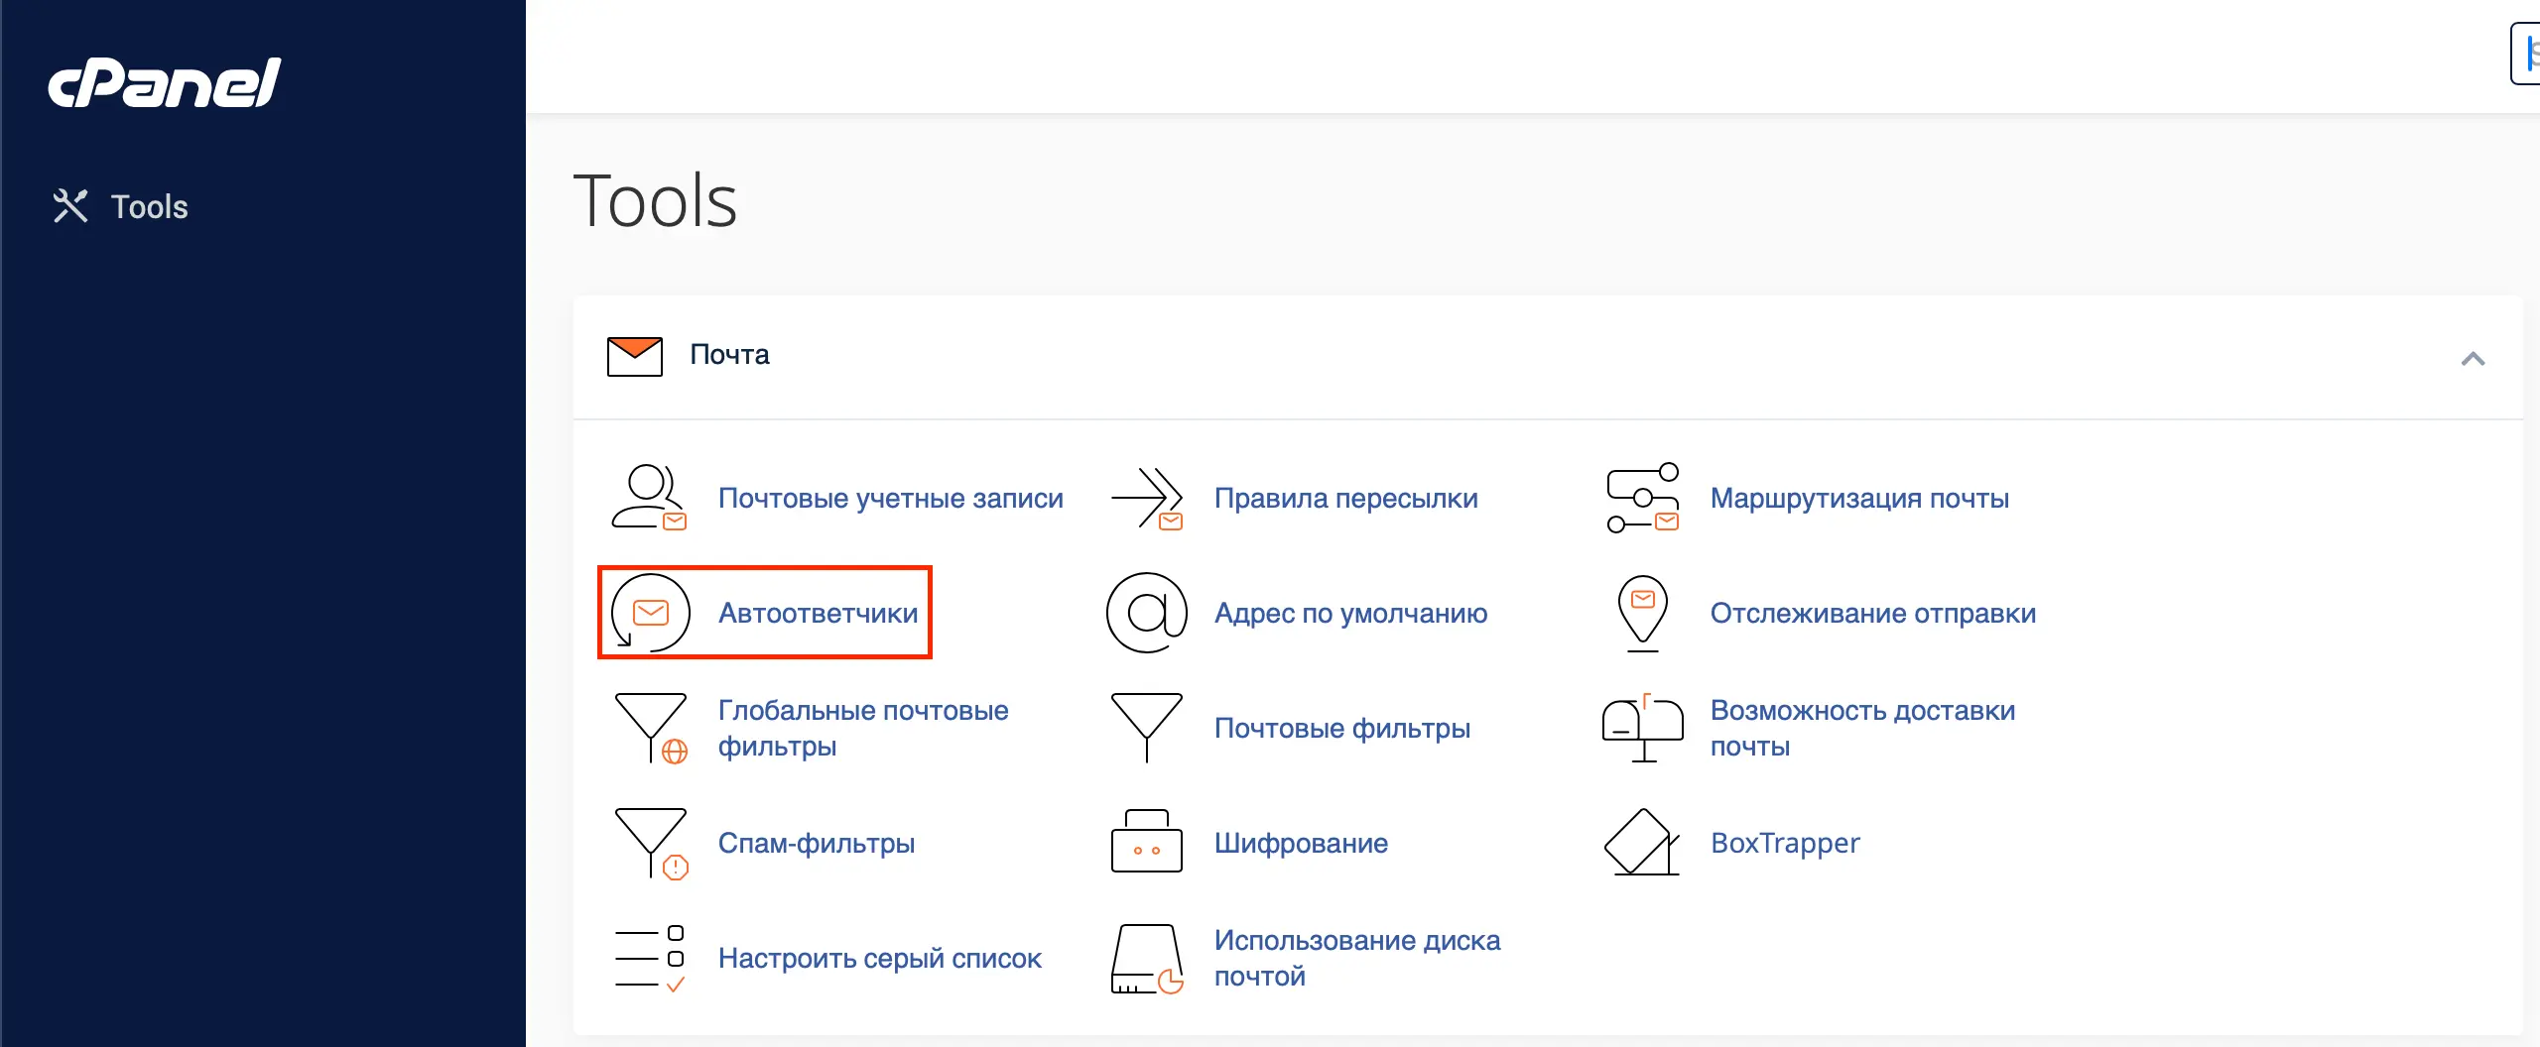This screenshot has height=1047, width=2540.
Task: Click the BoxTrapper icon
Action: pyautogui.click(x=1642, y=843)
